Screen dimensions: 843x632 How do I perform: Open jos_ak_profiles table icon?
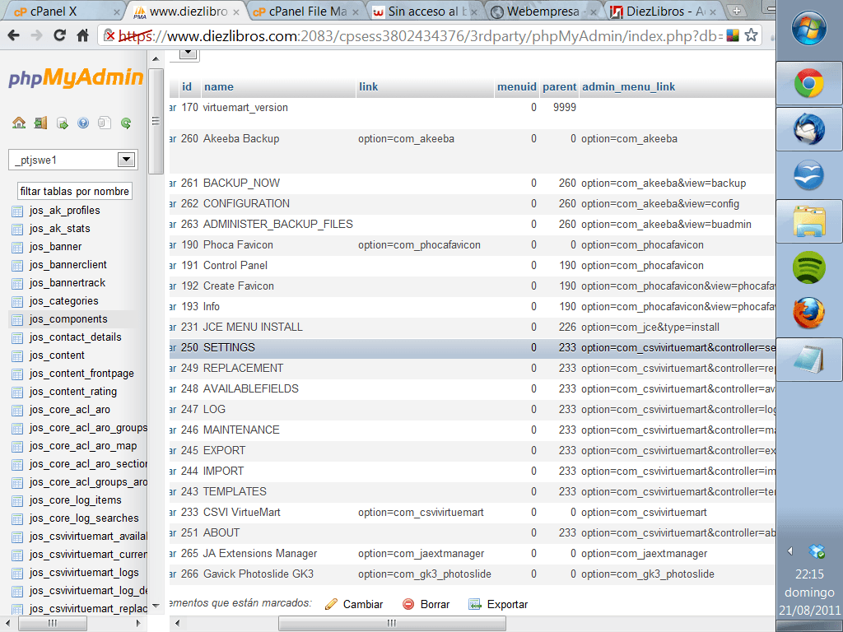click(x=17, y=211)
